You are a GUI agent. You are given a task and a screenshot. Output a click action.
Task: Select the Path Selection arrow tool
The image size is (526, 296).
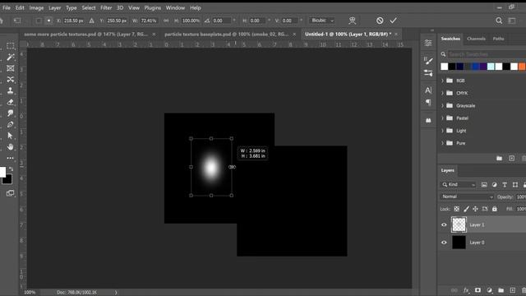tap(11, 136)
